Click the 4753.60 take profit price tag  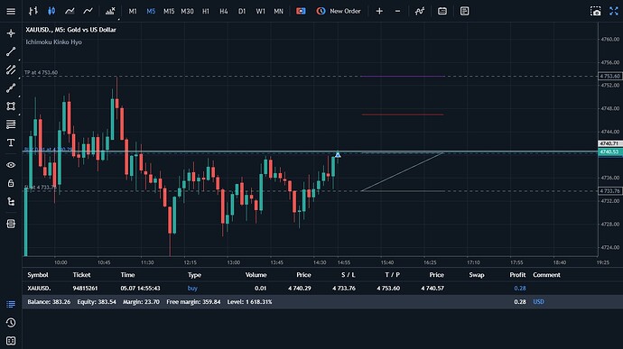[609, 77]
